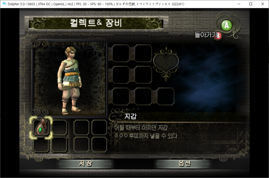This screenshot has height=178, width=269.
Task: Click the red B button icon
Action: (x=218, y=35)
